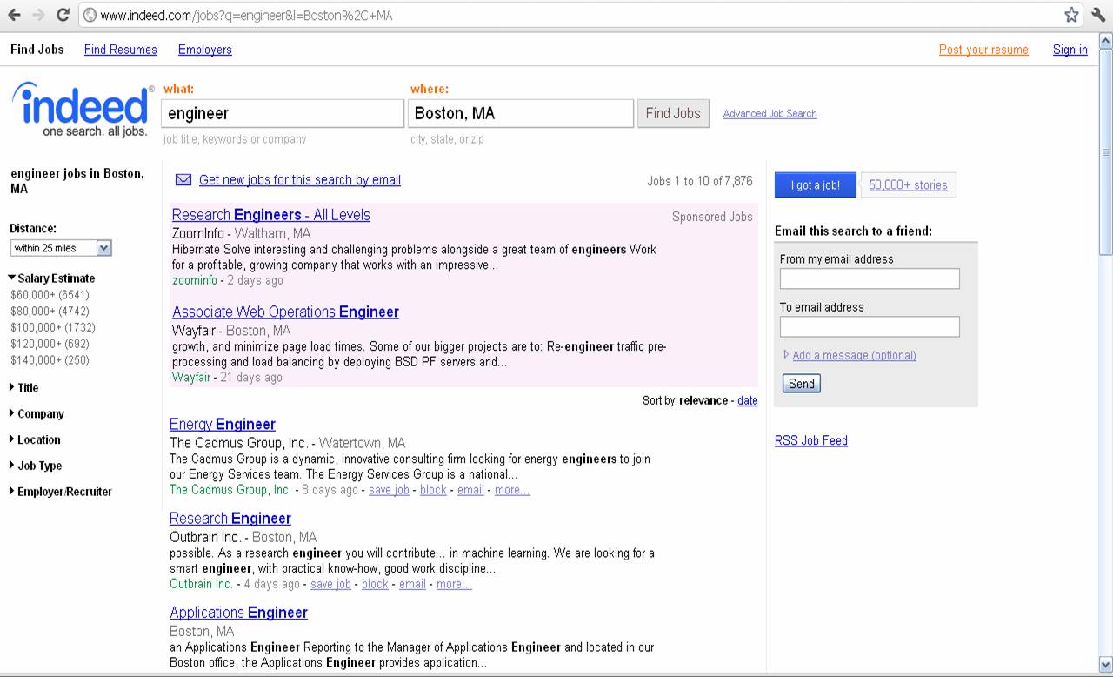
Task: Click the Indeed logo
Action: pyautogui.click(x=83, y=109)
